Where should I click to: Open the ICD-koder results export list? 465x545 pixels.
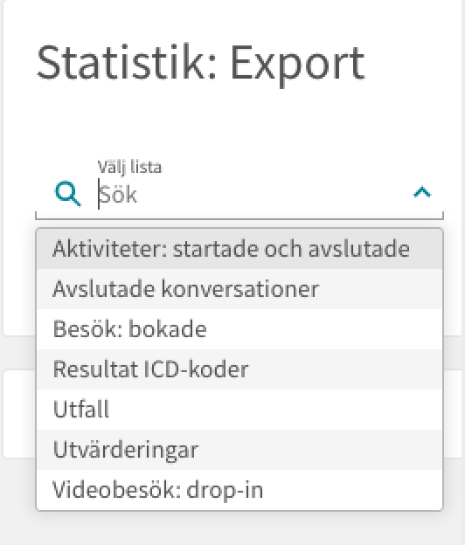tap(239, 369)
